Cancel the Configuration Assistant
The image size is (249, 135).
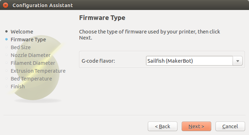click(x=230, y=126)
